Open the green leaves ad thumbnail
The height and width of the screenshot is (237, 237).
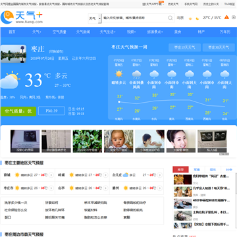(x=88, y=141)
